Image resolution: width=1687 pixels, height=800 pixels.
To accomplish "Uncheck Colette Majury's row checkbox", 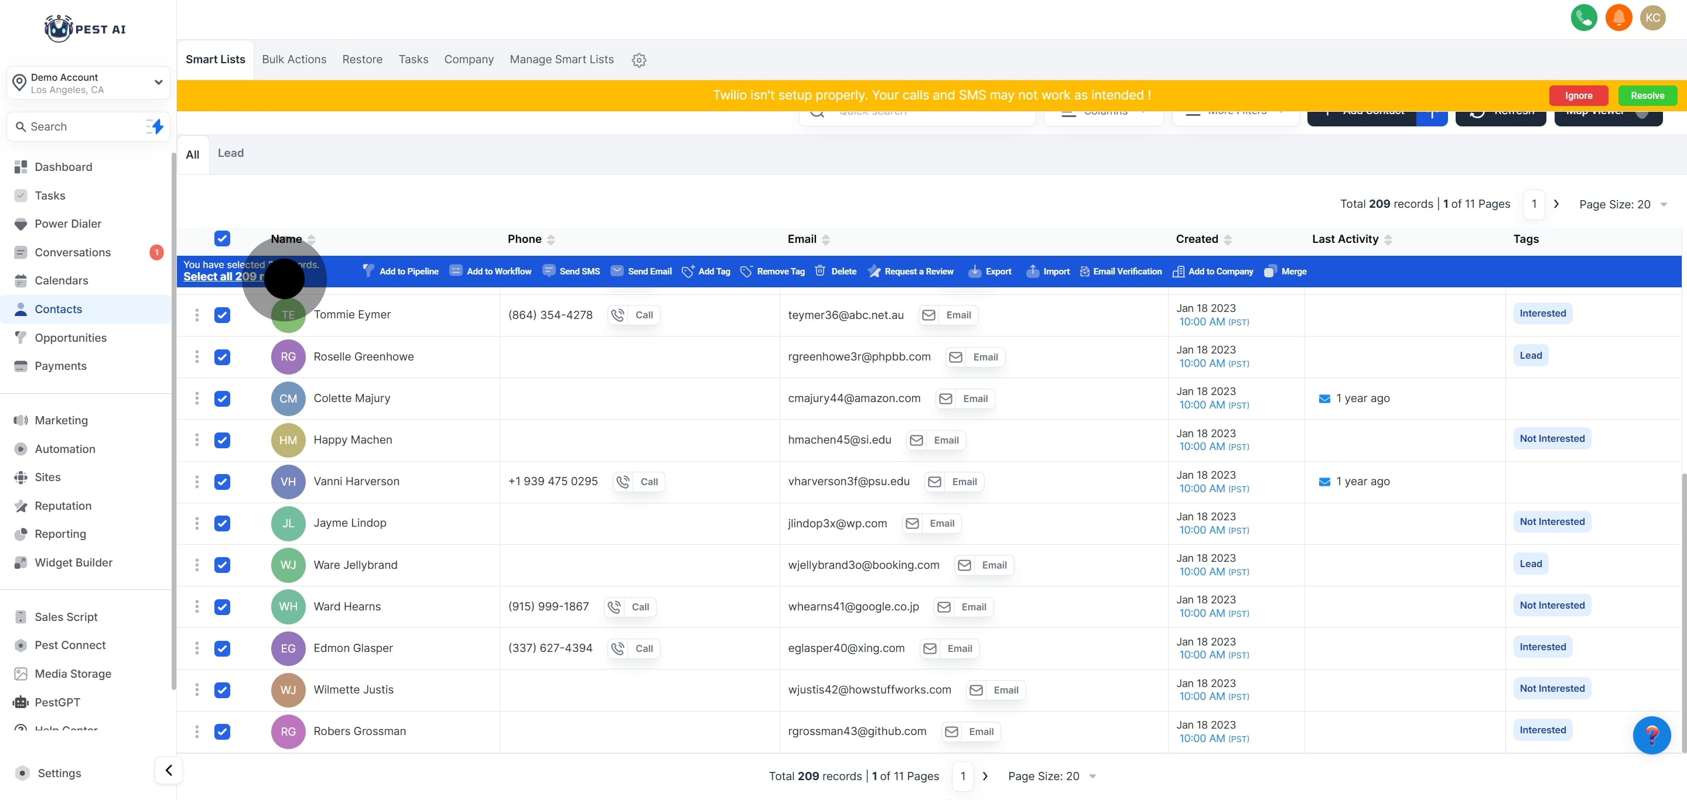I will (x=222, y=399).
